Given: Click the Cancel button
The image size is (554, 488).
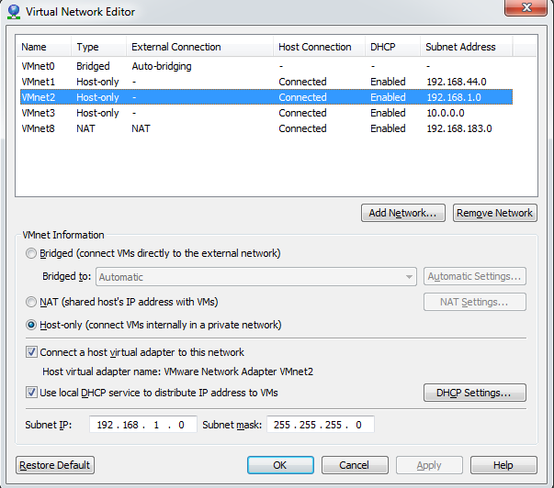Looking at the screenshot, I should click(x=355, y=465).
